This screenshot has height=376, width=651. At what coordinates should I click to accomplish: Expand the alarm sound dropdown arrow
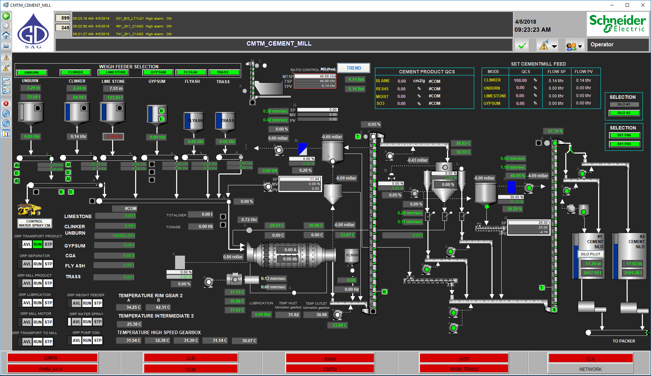click(554, 47)
